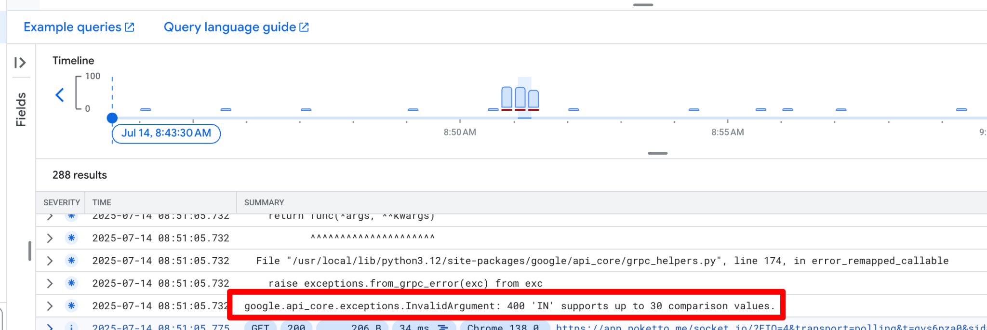Click external-link icon beside Query language guide
987x330 pixels.
(x=304, y=27)
